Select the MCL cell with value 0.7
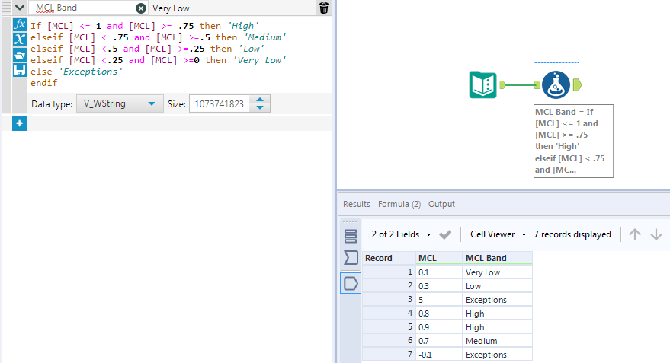This screenshot has height=363, width=670. pos(439,340)
